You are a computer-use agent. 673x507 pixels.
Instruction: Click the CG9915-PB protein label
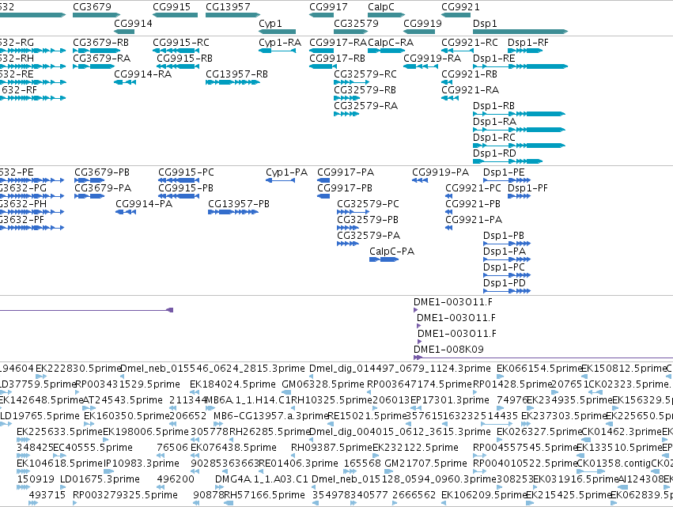click(186, 188)
